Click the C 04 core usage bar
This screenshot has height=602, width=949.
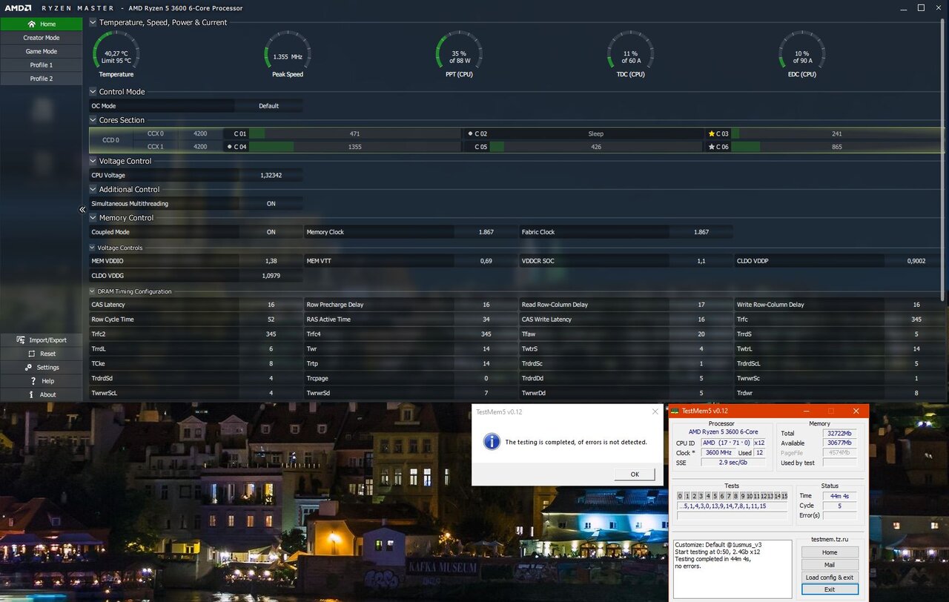click(x=354, y=147)
